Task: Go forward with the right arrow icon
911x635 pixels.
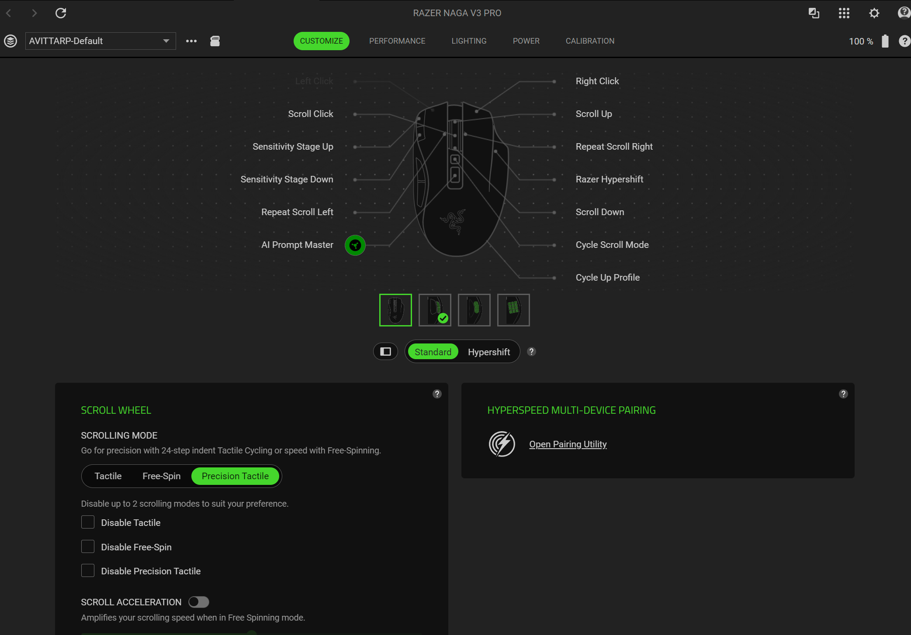Action: [35, 13]
